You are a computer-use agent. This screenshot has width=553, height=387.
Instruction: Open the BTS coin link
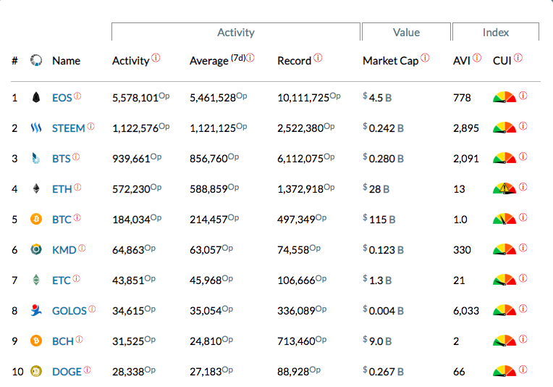point(62,159)
